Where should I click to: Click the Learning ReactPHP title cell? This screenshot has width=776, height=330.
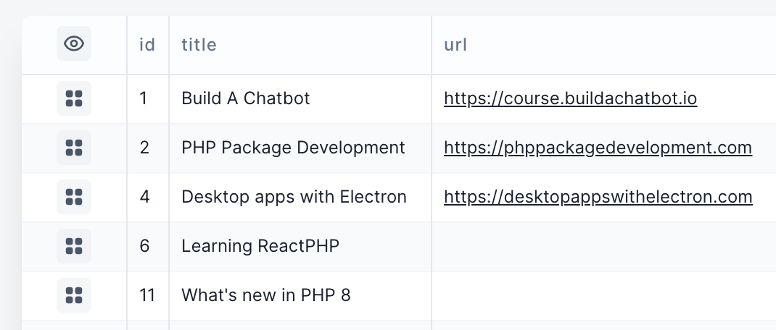pos(260,246)
